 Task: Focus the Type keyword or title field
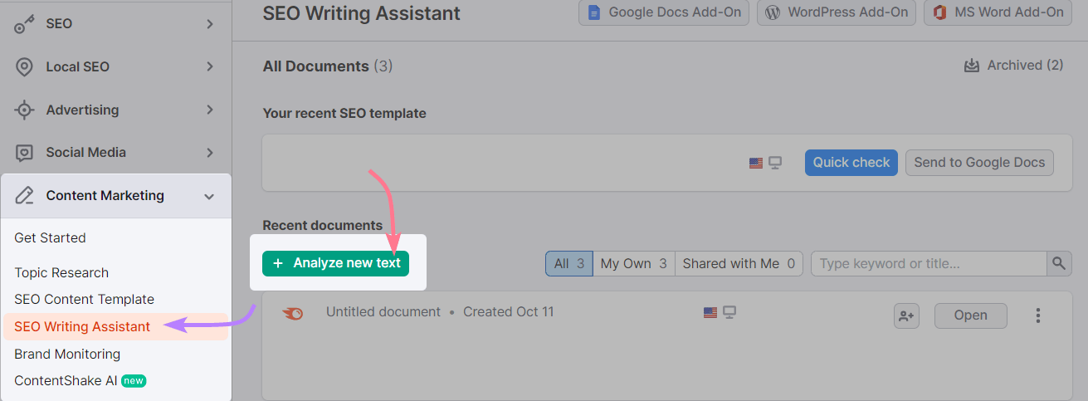pyautogui.click(x=928, y=264)
